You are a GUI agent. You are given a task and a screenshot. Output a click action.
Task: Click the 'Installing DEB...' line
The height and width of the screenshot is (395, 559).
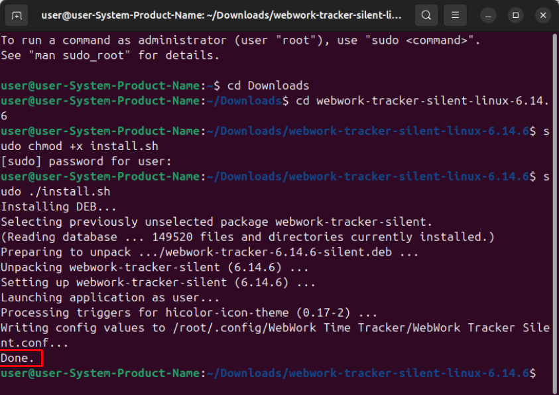(x=58, y=206)
